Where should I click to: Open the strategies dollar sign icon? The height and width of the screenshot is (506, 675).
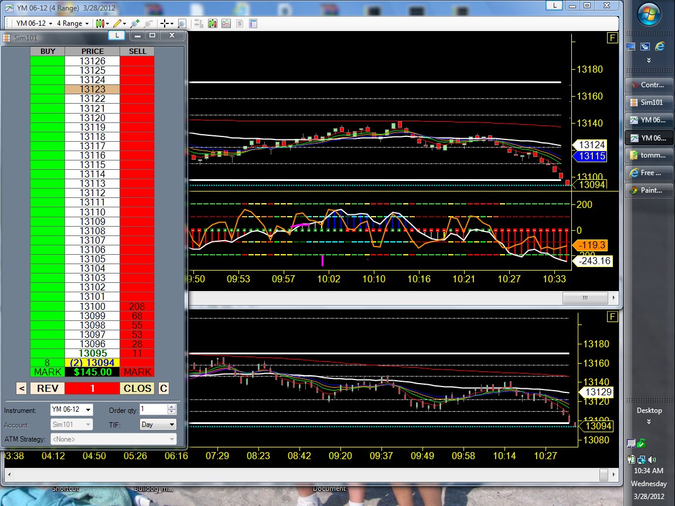click(x=240, y=23)
